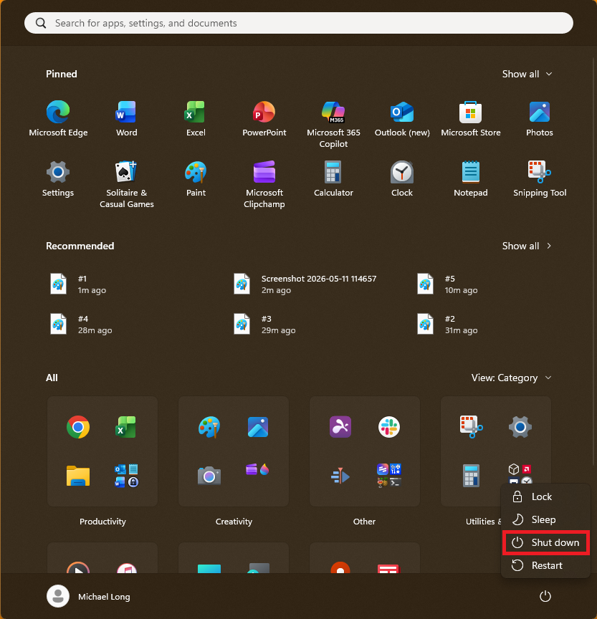Open Settings gear in Utilities category
This screenshot has height=619, width=597.
click(x=520, y=427)
